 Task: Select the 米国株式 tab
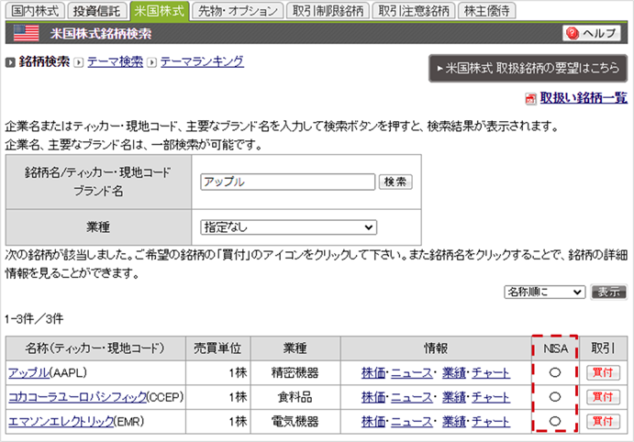pyautogui.click(x=160, y=11)
